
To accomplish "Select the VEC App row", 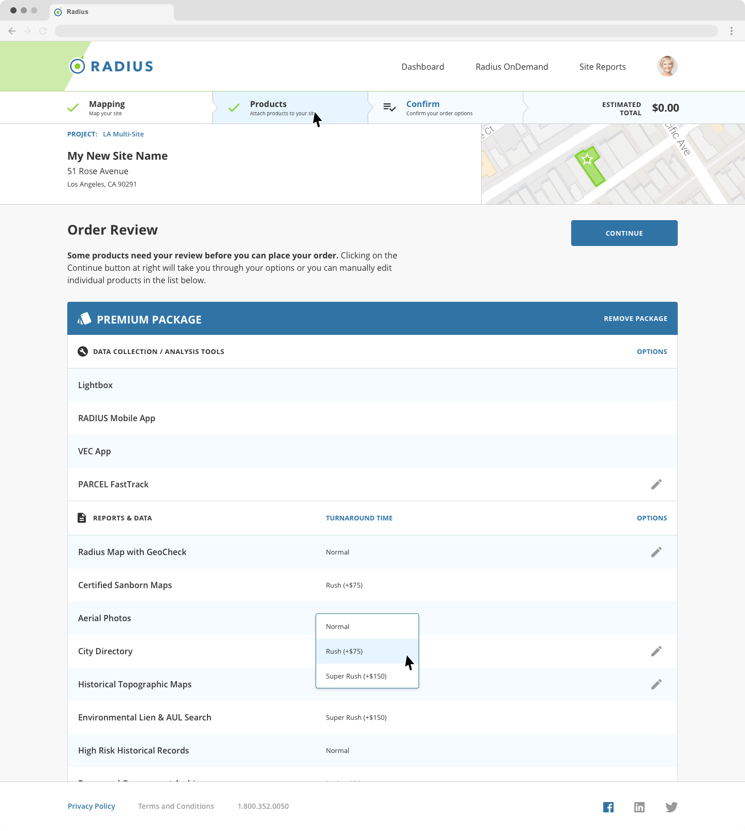I will 373,451.
